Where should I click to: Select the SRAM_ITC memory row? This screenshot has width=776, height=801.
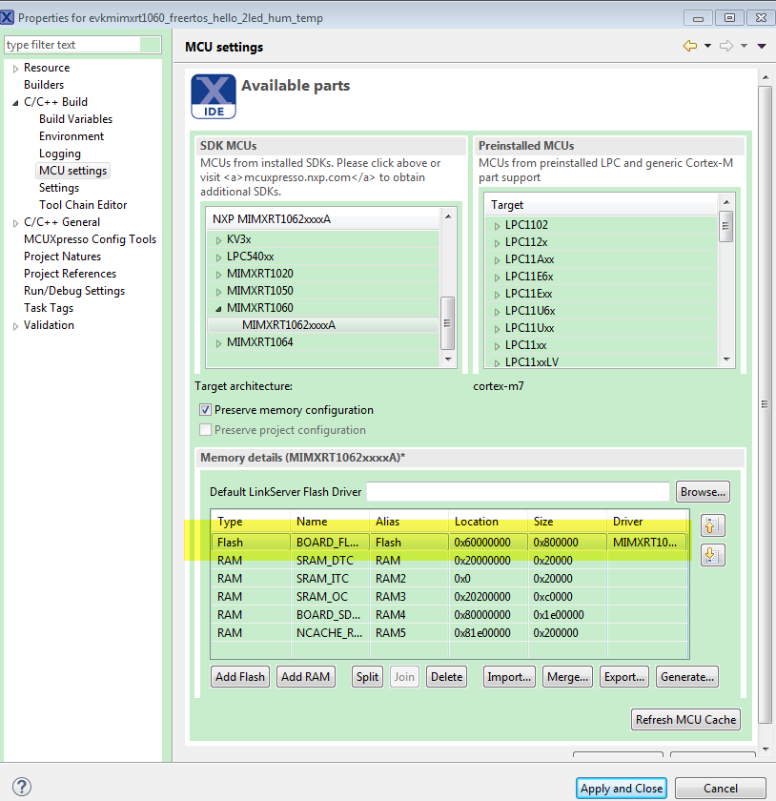pos(450,579)
